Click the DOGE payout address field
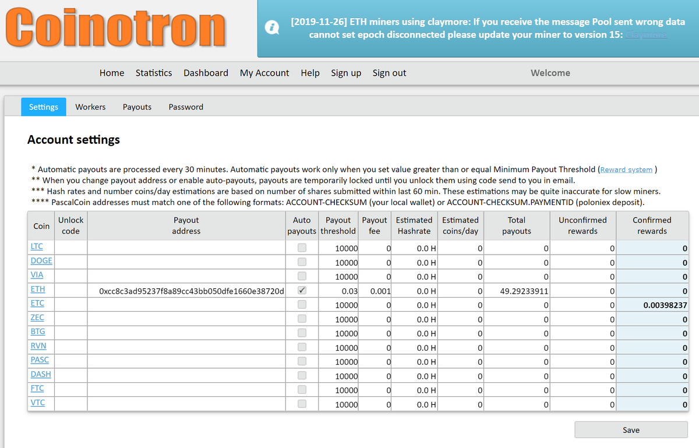 click(x=186, y=262)
